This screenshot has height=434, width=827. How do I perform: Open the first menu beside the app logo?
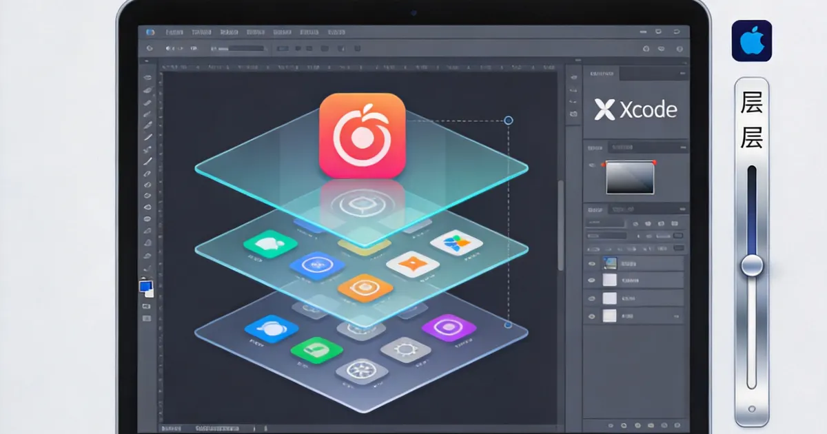[174, 32]
